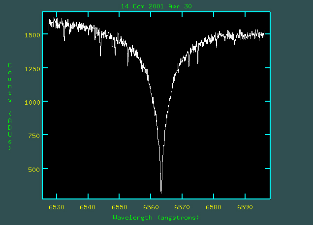Click the vertical 'Counts (ADUs)' axis label
Viewport: 313px width, 225px height.
click(x=10, y=107)
